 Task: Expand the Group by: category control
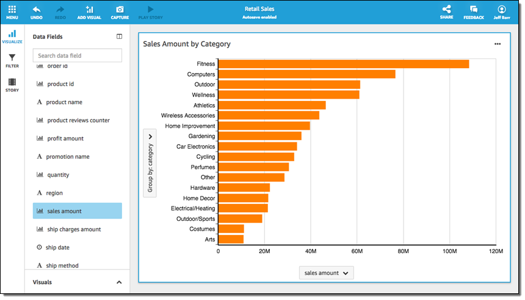pos(150,162)
